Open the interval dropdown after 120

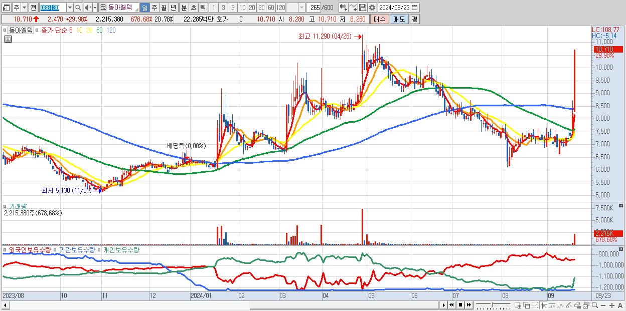point(301,8)
